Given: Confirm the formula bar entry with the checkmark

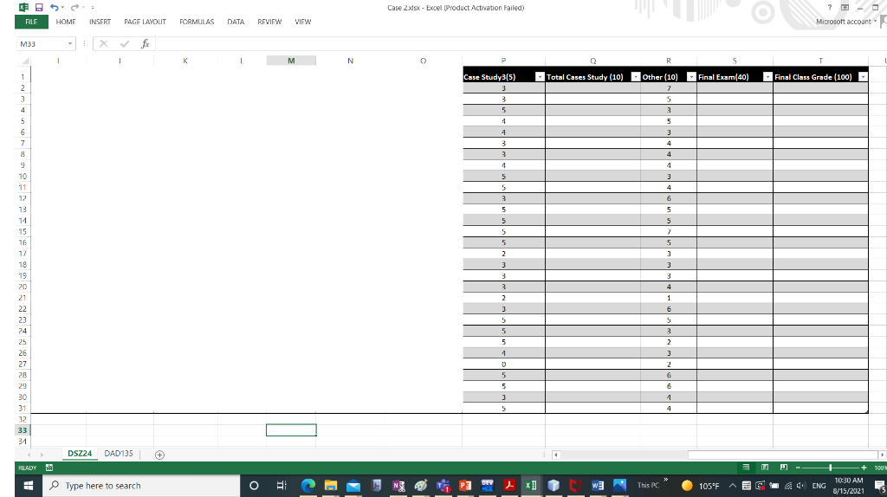Looking at the screenshot, I should click(x=125, y=43).
